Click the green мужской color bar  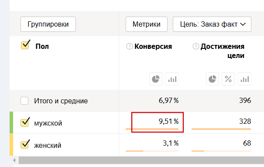[x=11, y=123]
